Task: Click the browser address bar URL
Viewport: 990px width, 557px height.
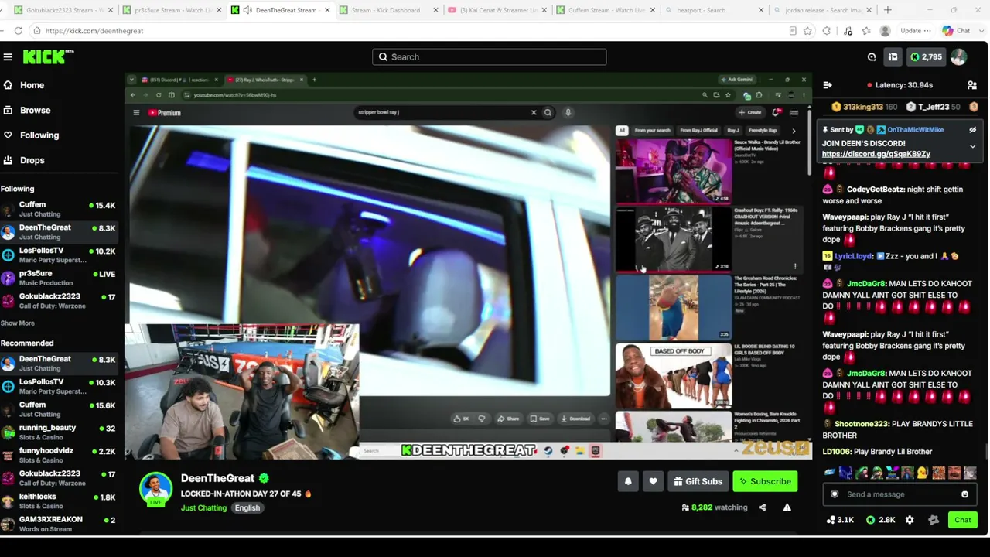Action: pos(94,31)
